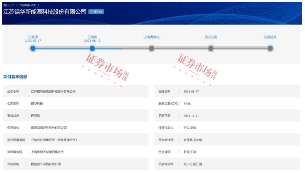This screenshot has width=305, height=173.
Task: Click the 签字评估师 field label
Action: 166,164
